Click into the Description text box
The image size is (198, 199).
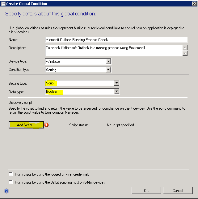pyautogui.click(x=114, y=51)
